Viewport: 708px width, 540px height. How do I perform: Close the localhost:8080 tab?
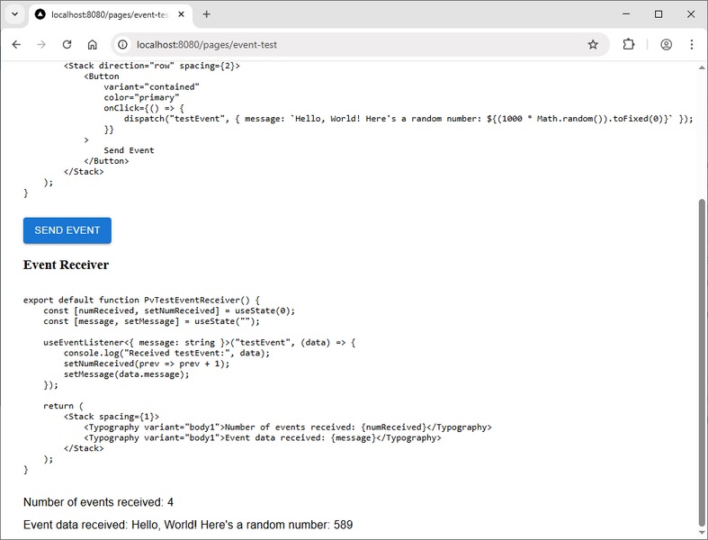pos(181,14)
